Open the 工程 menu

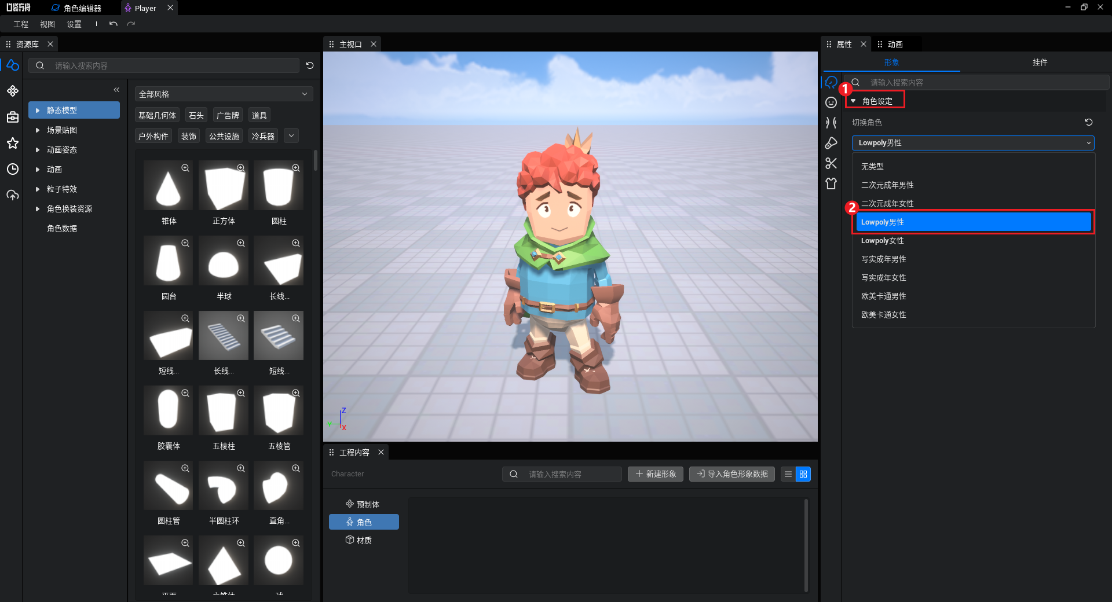(21, 24)
